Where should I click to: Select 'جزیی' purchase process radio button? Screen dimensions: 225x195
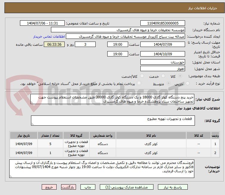[186, 84]
